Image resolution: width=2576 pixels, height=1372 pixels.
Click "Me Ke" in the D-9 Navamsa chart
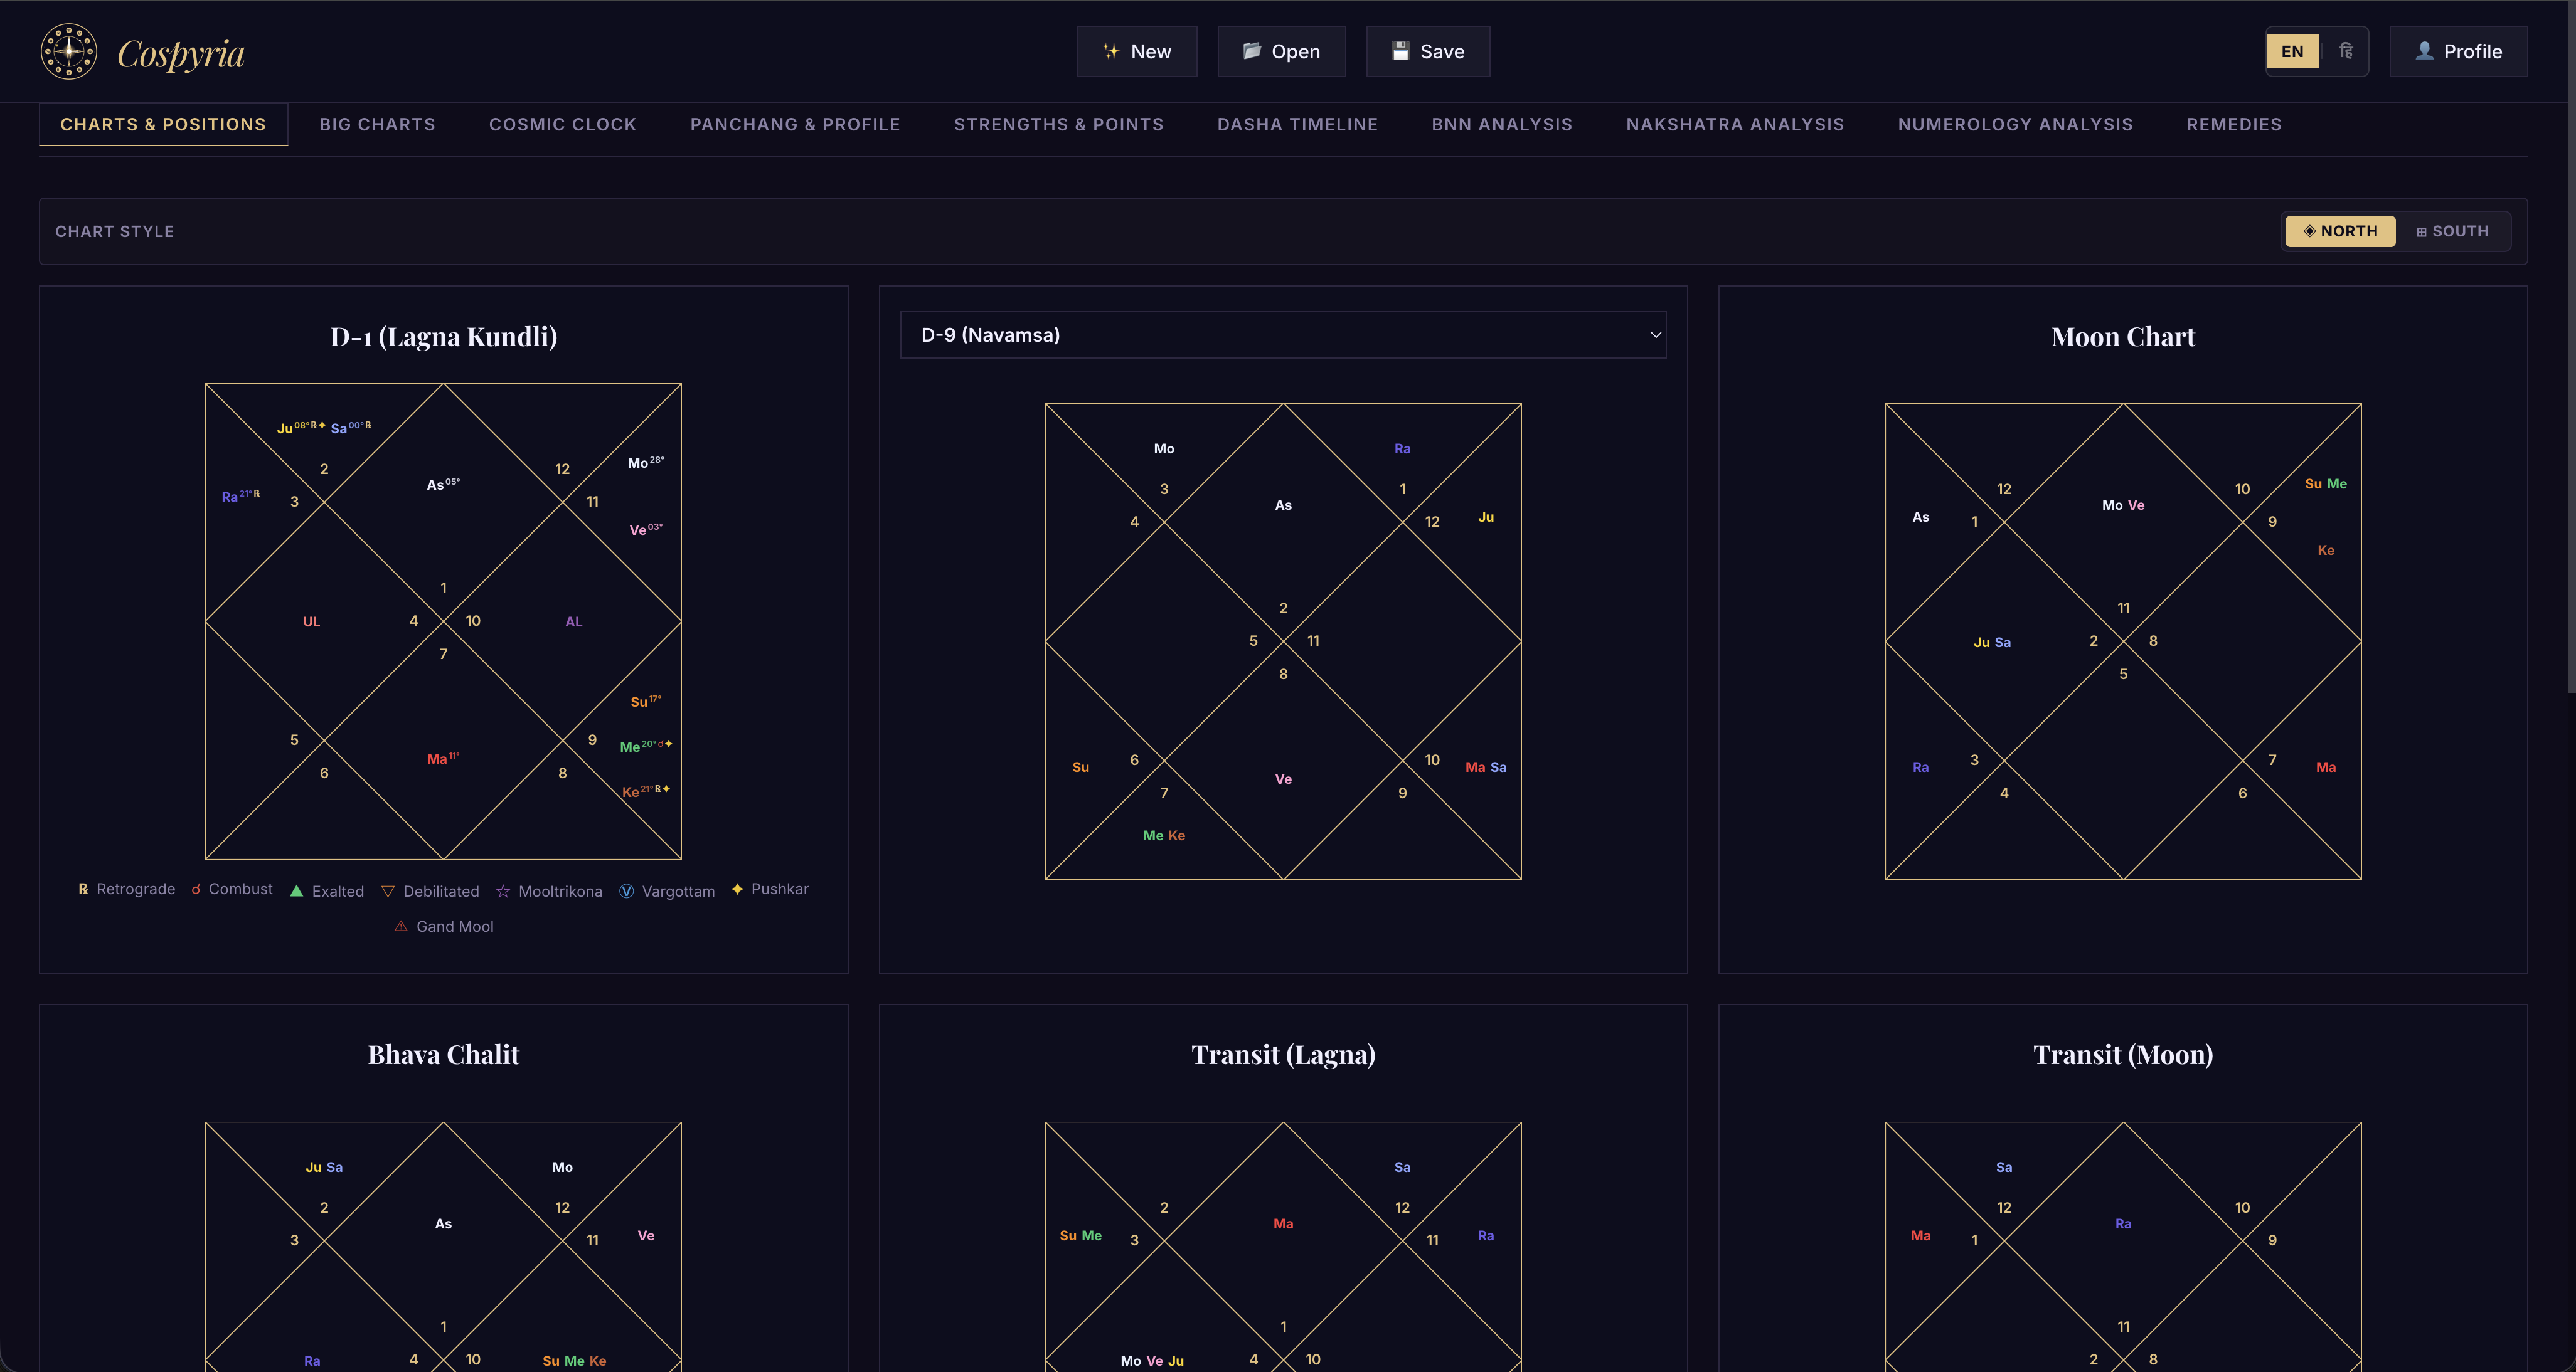(1164, 835)
